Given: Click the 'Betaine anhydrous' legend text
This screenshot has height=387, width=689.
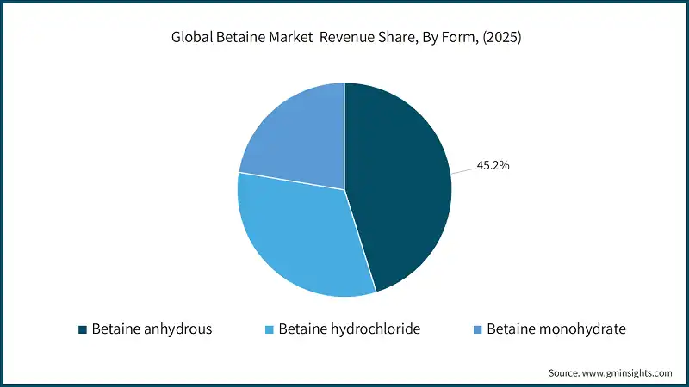Looking at the screenshot, I should 152,329.
